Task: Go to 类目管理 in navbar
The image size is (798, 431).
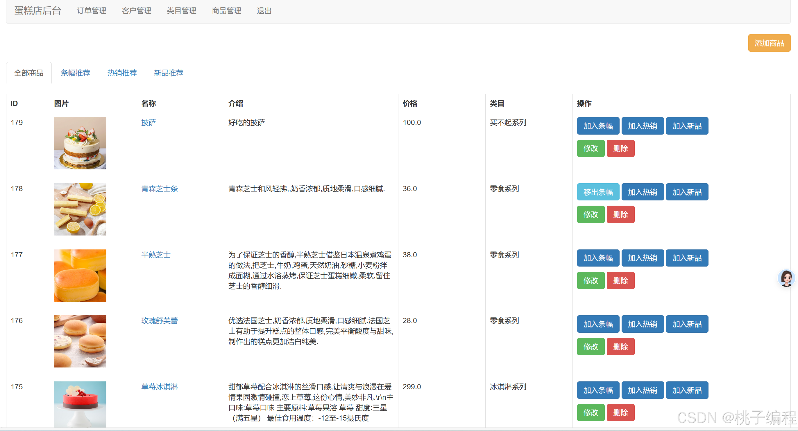Action: pos(181,11)
